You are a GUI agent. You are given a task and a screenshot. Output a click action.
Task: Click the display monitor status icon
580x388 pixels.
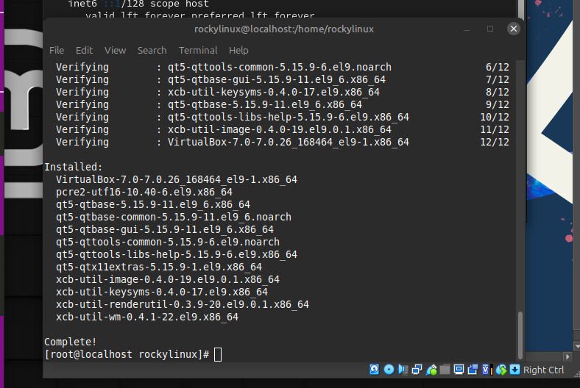tap(459, 370)
